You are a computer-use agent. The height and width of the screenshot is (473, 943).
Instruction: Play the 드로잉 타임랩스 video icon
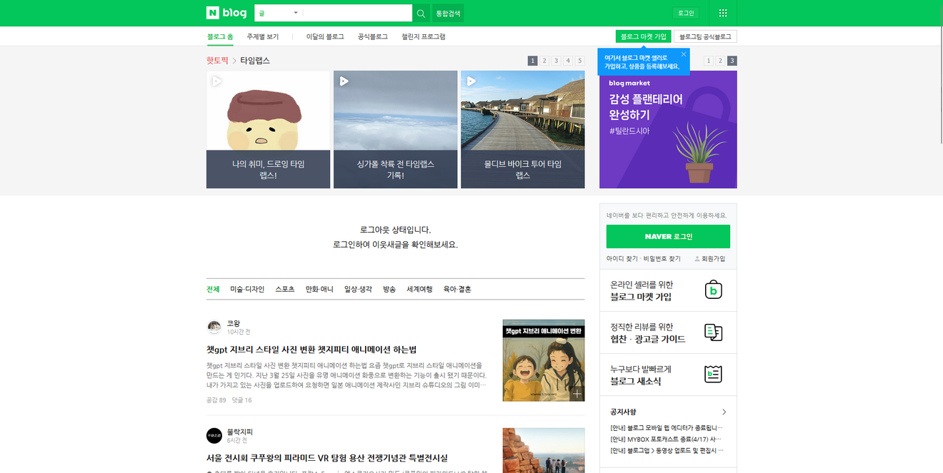[216, 81]
